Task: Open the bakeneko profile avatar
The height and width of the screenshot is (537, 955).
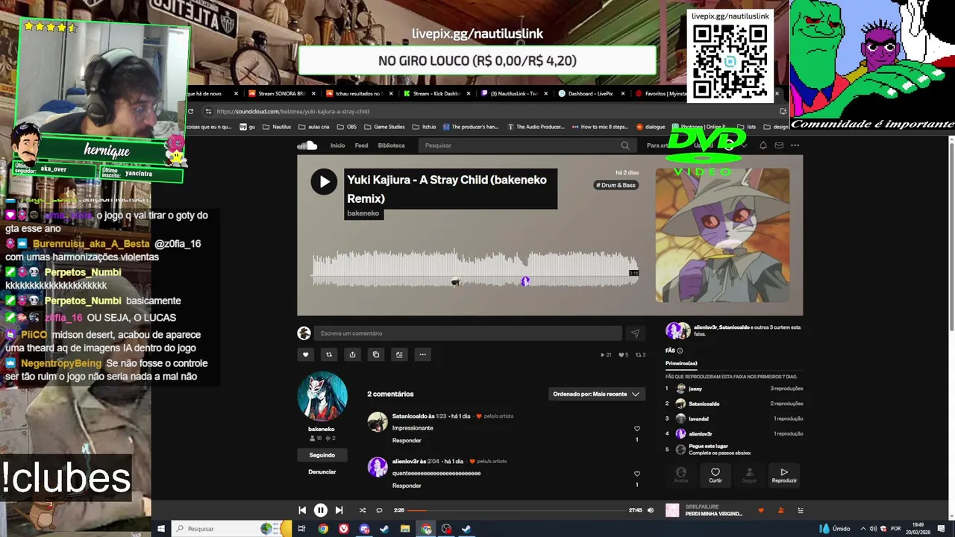Action: click(322, 396)
